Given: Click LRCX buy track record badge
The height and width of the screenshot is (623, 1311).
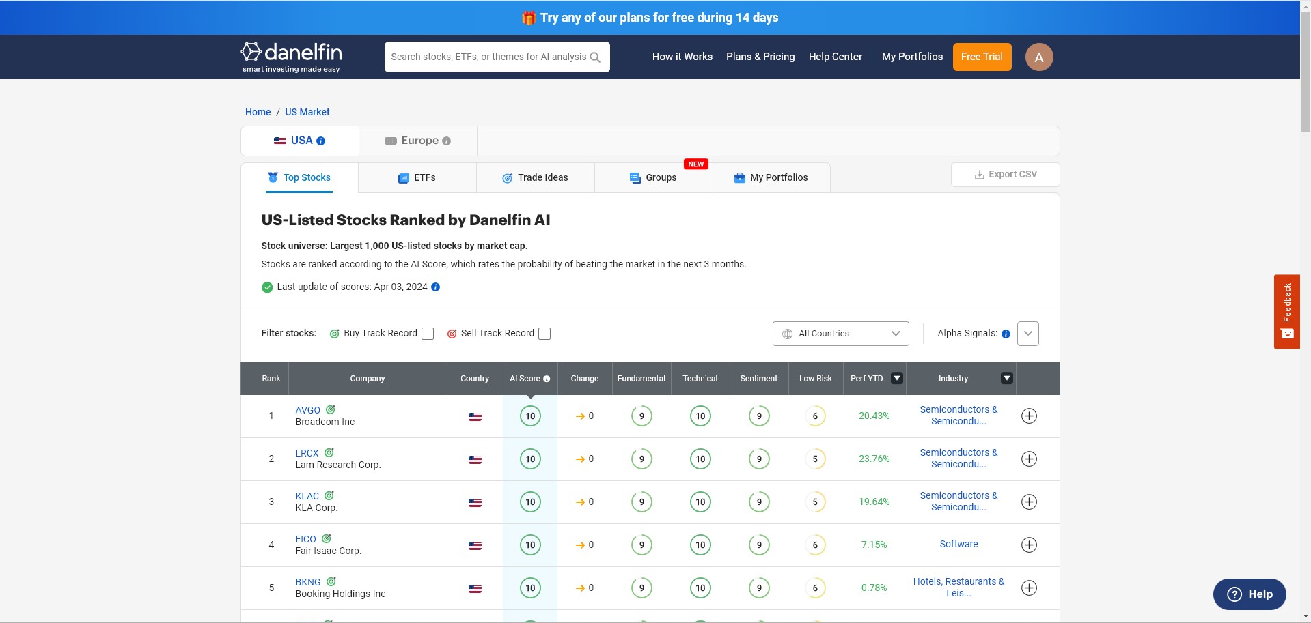Looking at the screenshot, I should (x=329, y=452).
